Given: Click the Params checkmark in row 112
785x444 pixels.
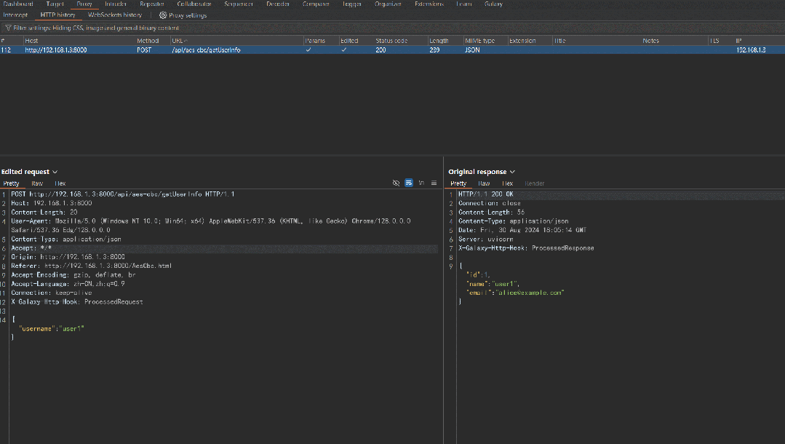Looking at the screenshot, I should click(308, 50).
